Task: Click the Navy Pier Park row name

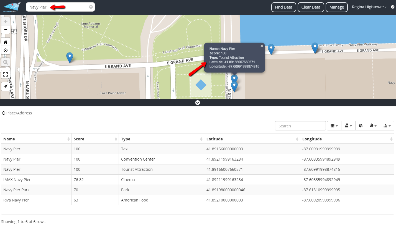Action: tap(16, 190)
